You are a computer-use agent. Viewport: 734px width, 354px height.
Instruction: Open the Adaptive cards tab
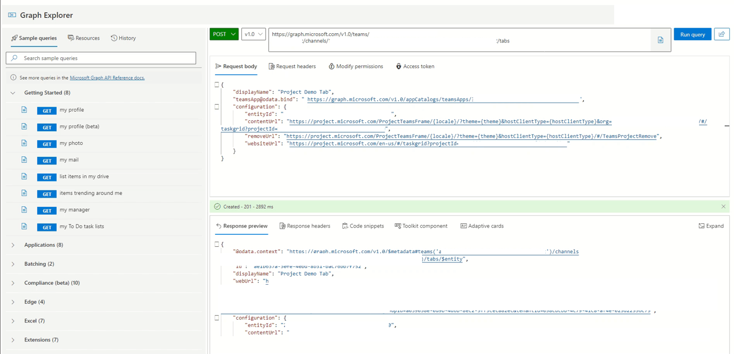(482, 226)
